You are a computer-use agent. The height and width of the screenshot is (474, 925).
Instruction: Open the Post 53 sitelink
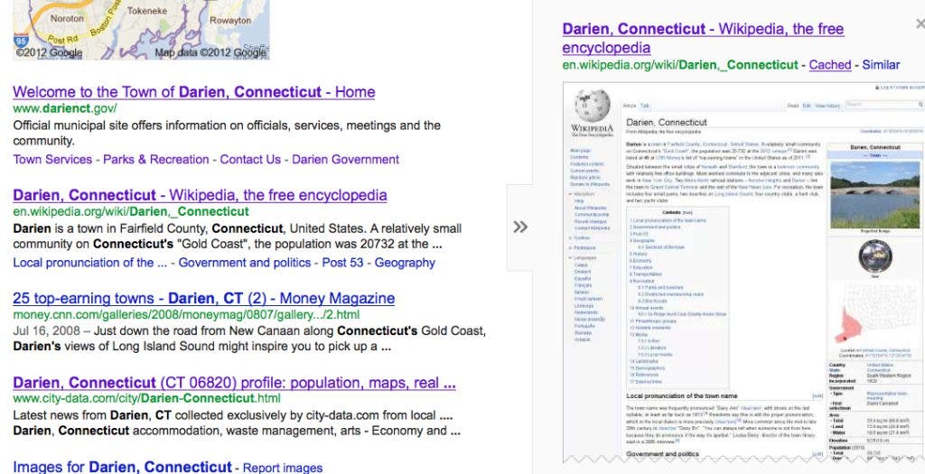point(342,263)
